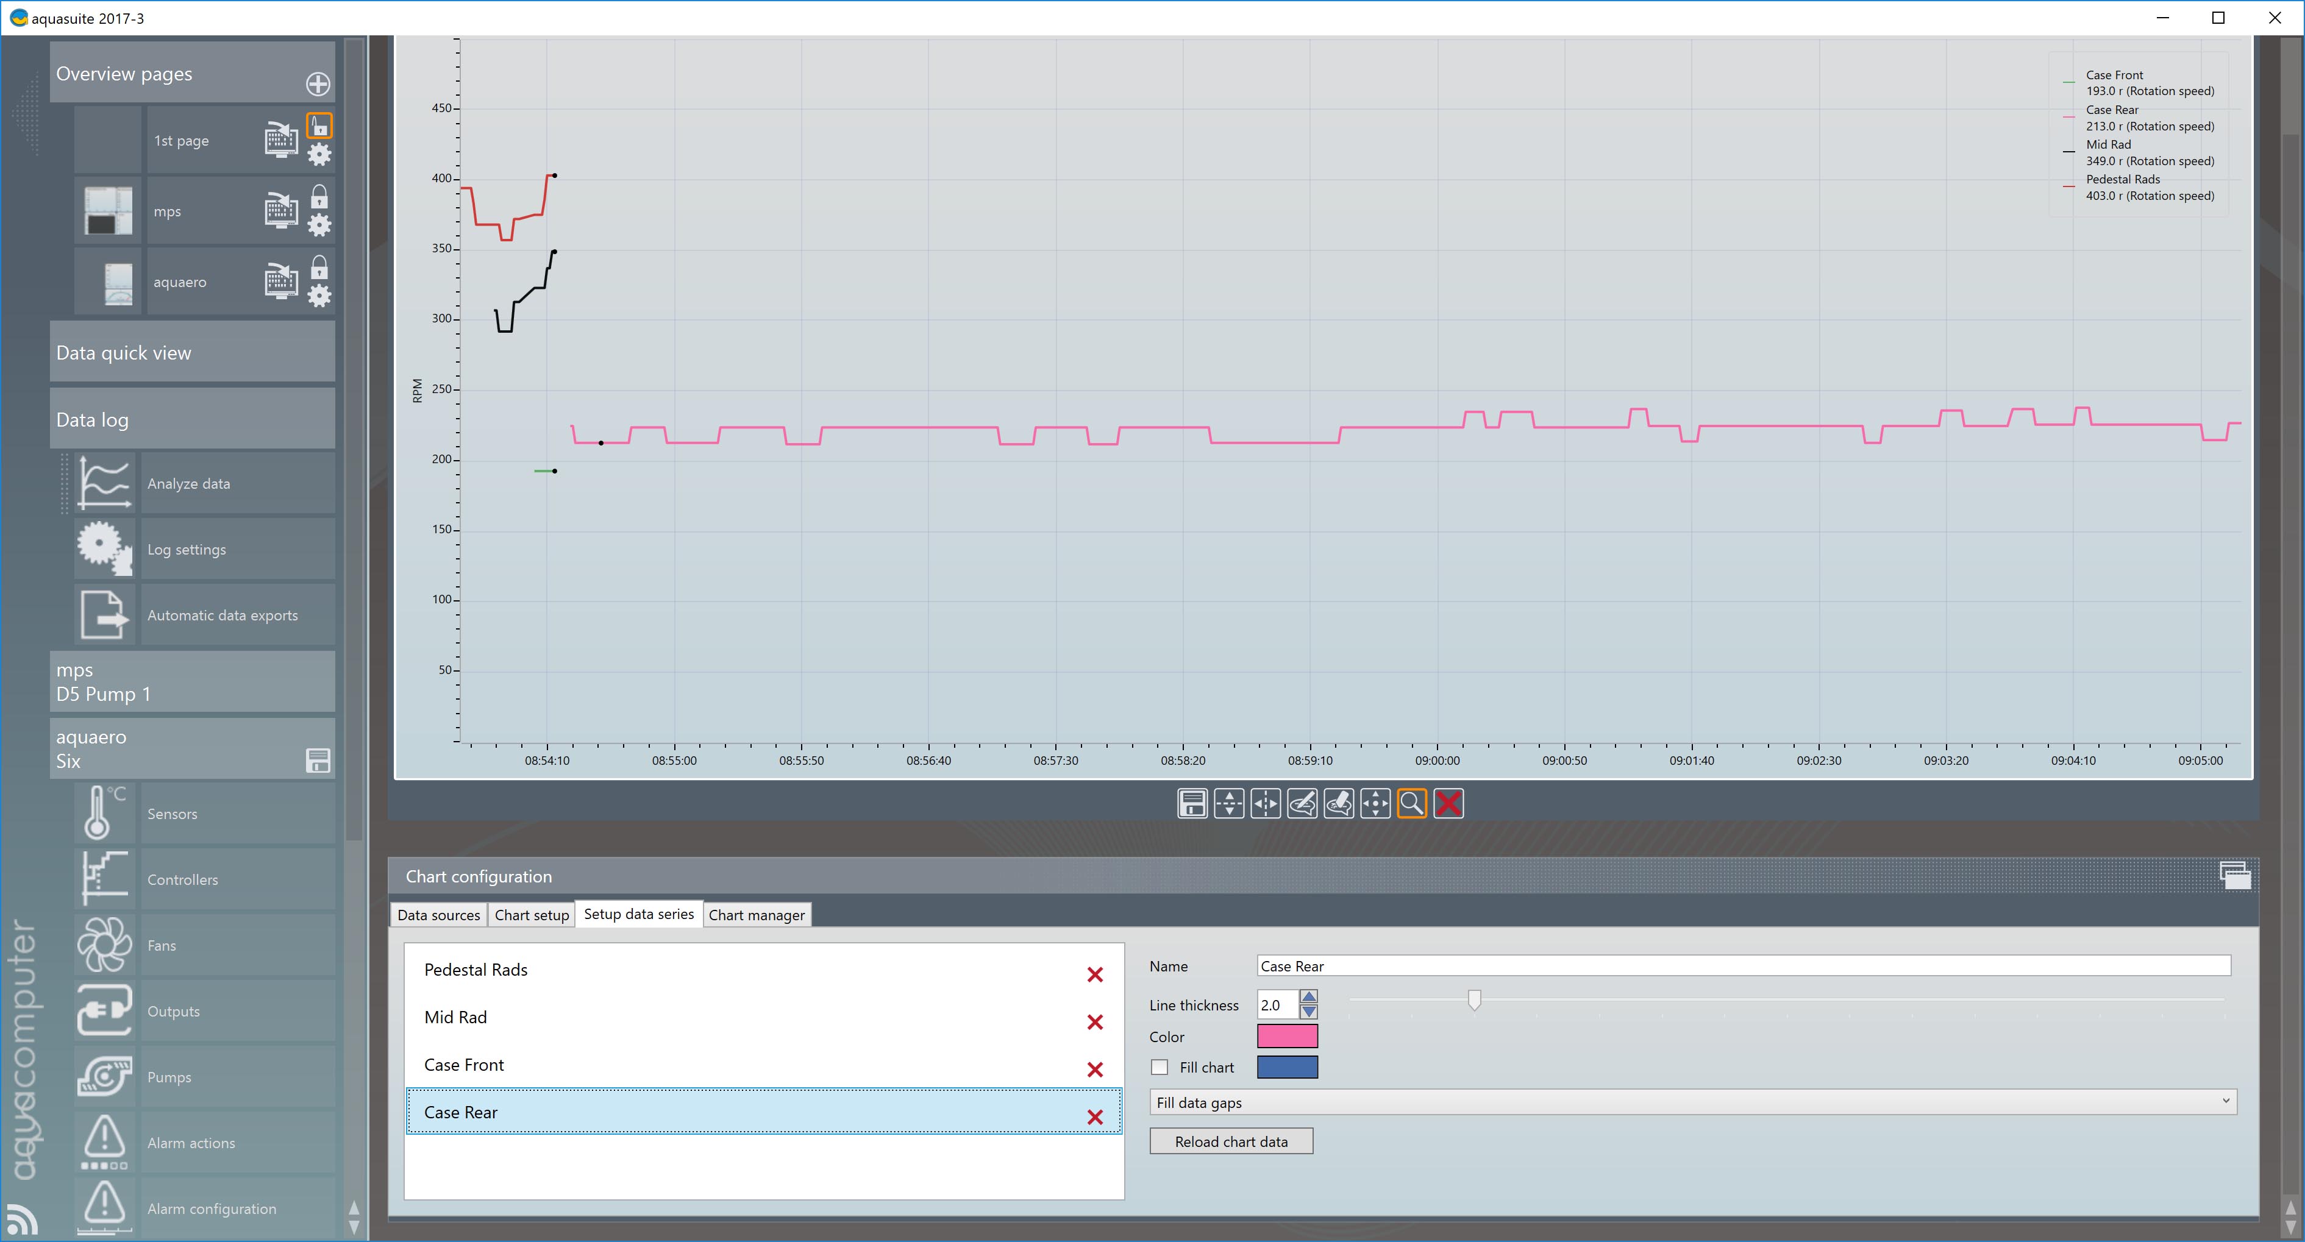Click the save chart floppy disk icon
This screenshot has width=2305, height=1242.
(1192, 804)
